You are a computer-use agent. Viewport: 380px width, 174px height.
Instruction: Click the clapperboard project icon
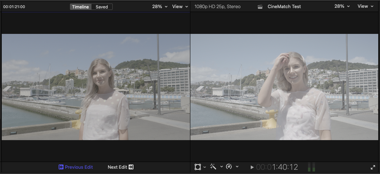pos(260,7)
